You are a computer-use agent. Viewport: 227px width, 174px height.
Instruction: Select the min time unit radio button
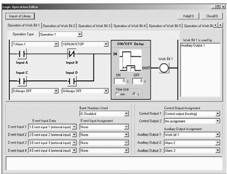(x=117, y=94)
